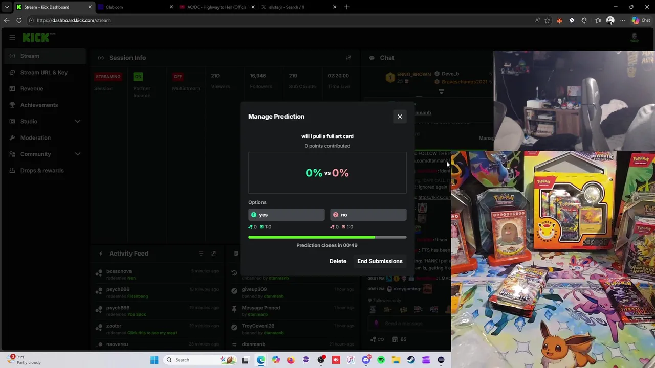
Task: Open the sidebar hamburger menu
Action: point(12,37)
